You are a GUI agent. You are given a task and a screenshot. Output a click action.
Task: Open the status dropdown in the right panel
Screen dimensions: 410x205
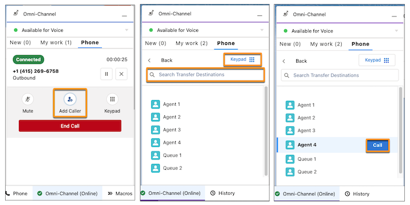pos(396,31)
